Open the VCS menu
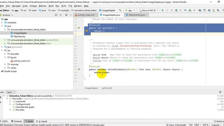The height and width of the screenshot is (126, 224). tap(70, 6)
